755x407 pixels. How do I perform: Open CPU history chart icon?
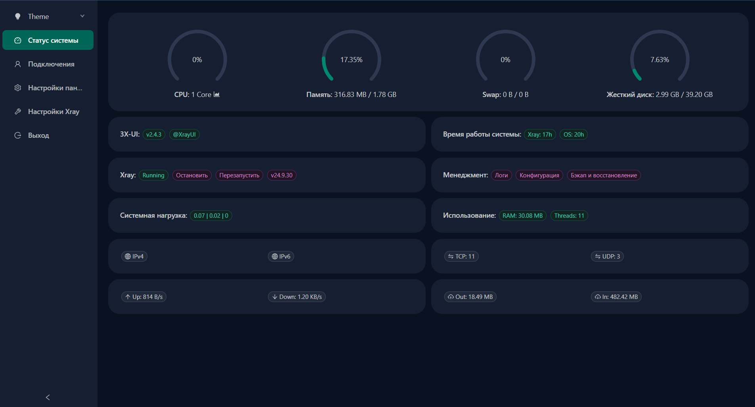coord(216,94)
